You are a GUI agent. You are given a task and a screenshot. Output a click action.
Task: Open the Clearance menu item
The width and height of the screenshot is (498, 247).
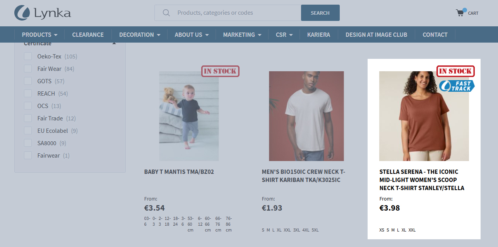[88, 34]
